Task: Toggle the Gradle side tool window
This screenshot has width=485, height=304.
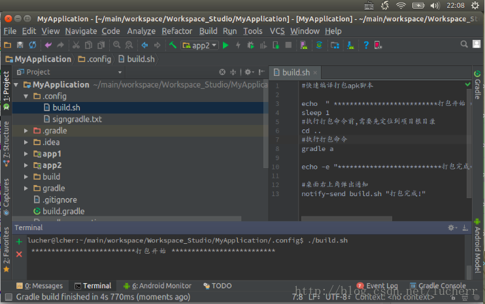Action: click(477, 85)
